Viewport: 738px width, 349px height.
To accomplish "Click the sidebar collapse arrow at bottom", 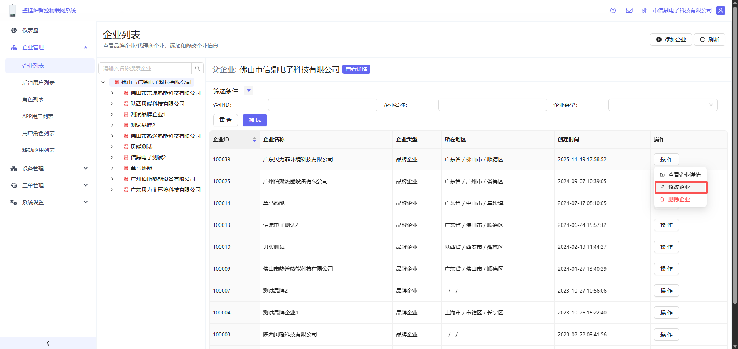I will [48, 343].
